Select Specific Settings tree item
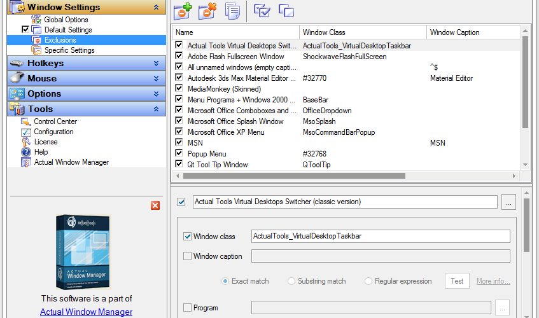Screen dimensions: 539x318 (x=69, y=50)
